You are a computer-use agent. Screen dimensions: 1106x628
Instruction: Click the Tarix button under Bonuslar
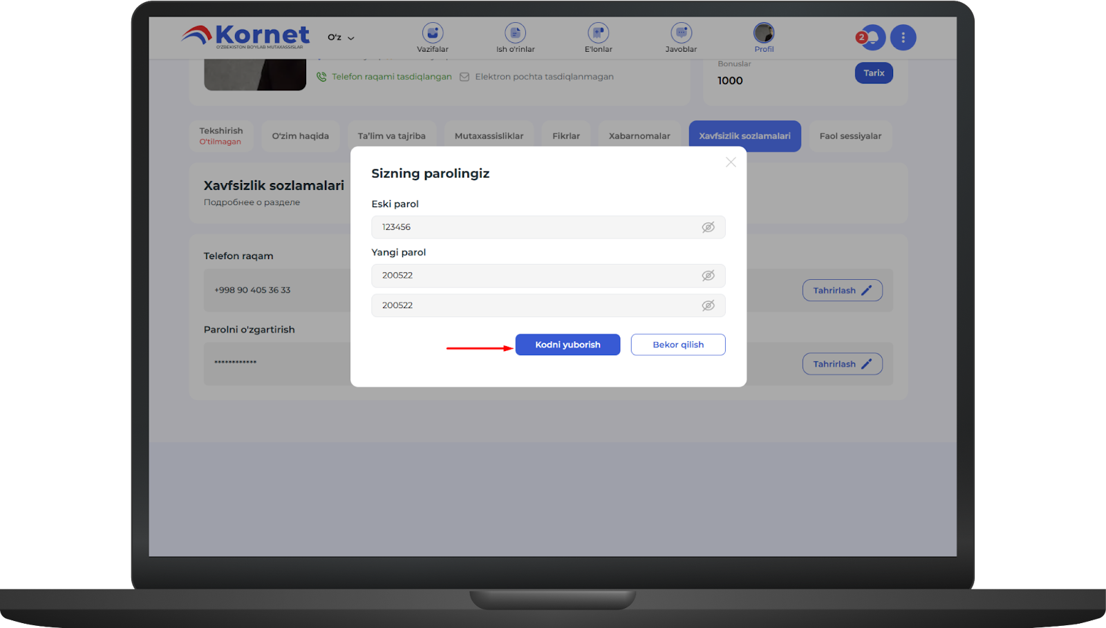(x=874, y=73)
